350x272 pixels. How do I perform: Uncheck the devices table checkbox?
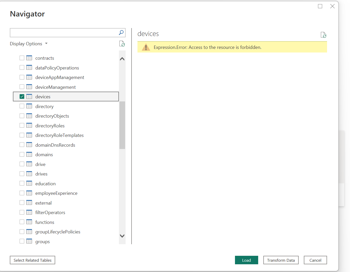tap(22, 96)
